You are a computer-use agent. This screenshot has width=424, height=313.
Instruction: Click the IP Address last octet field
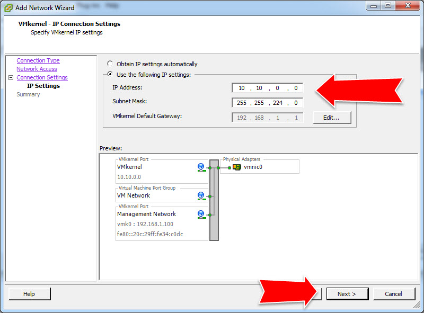(x=296, y=88)
